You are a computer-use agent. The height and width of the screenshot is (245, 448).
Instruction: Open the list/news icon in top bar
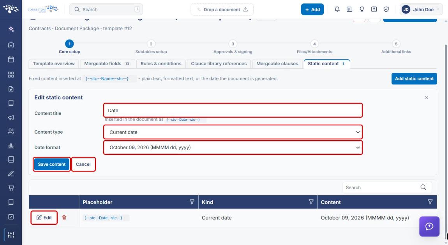pos(349,9)
